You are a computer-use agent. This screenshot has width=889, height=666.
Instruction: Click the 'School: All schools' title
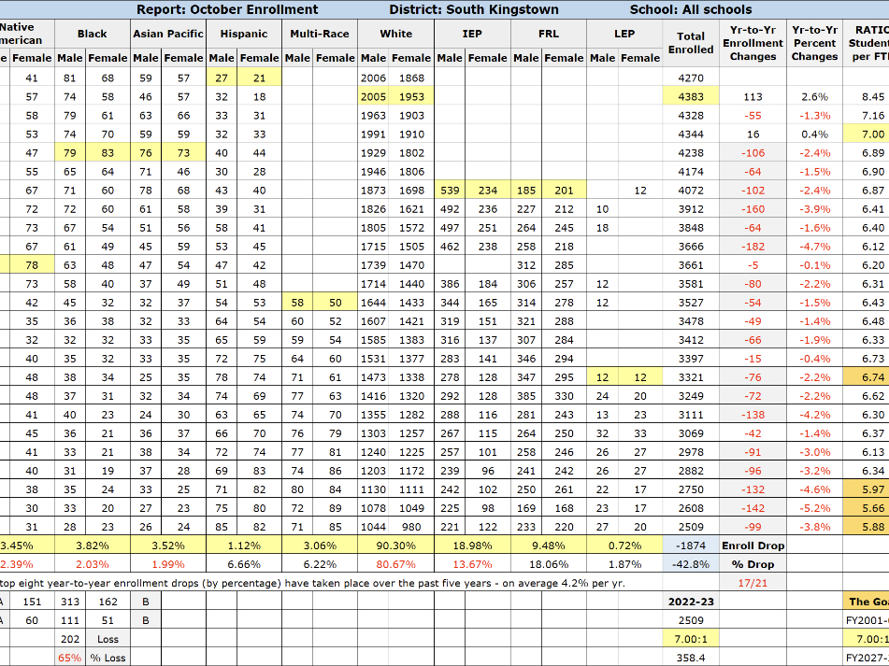point(691,9)
